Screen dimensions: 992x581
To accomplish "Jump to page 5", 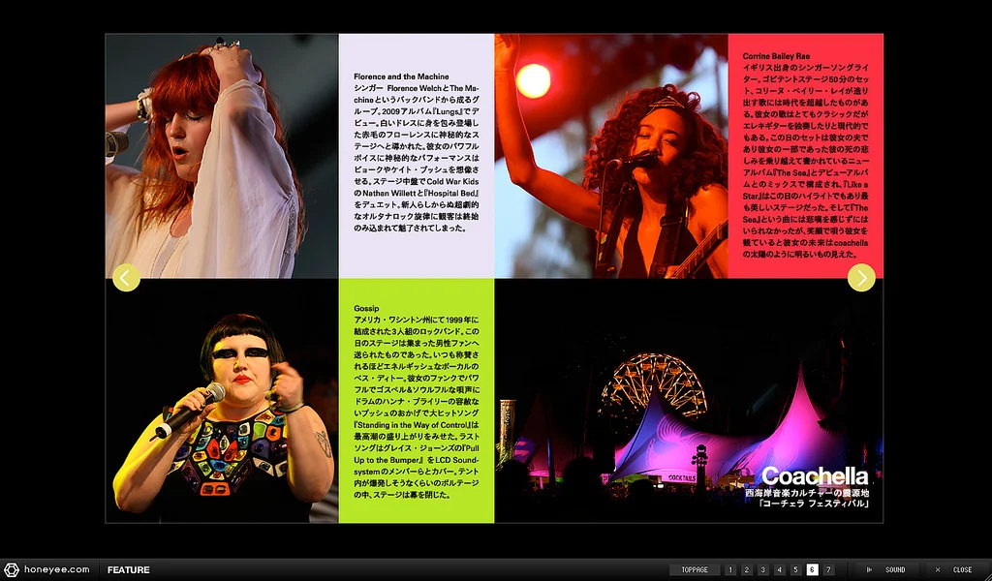I will (x=796, y=569).
